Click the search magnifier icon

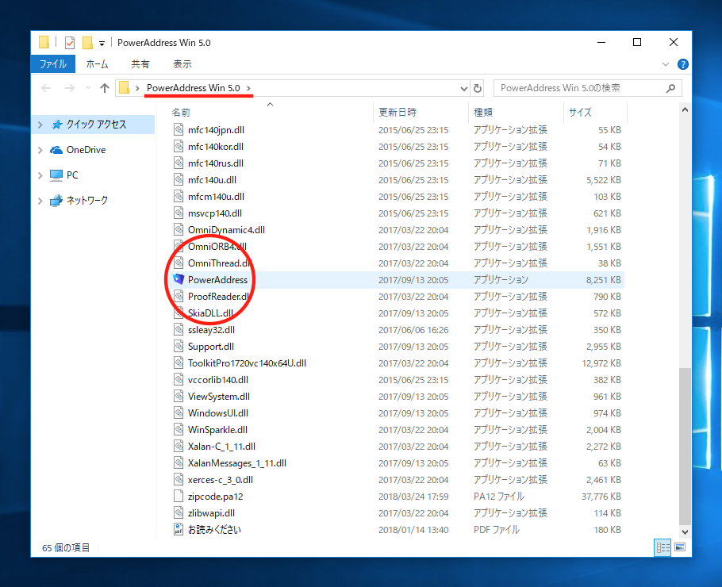pyautogui.click(x=670, y=88)
